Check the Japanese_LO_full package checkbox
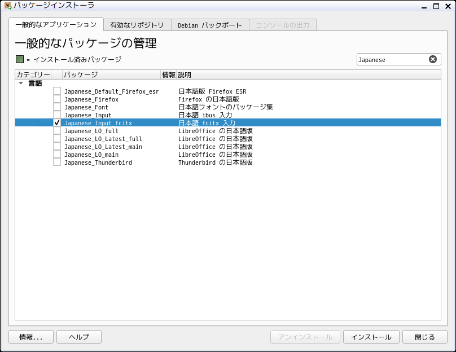The image size is (456, 352). coord(57,130)
